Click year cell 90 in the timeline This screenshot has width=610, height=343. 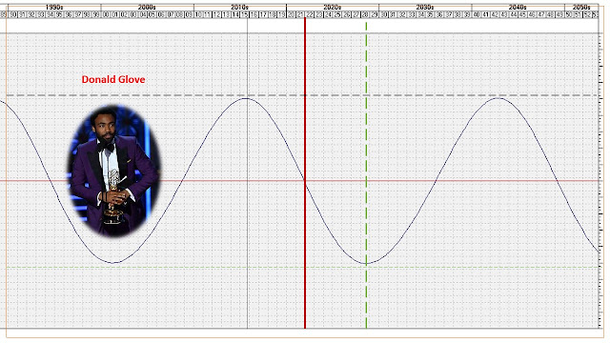tap(12, 15)
